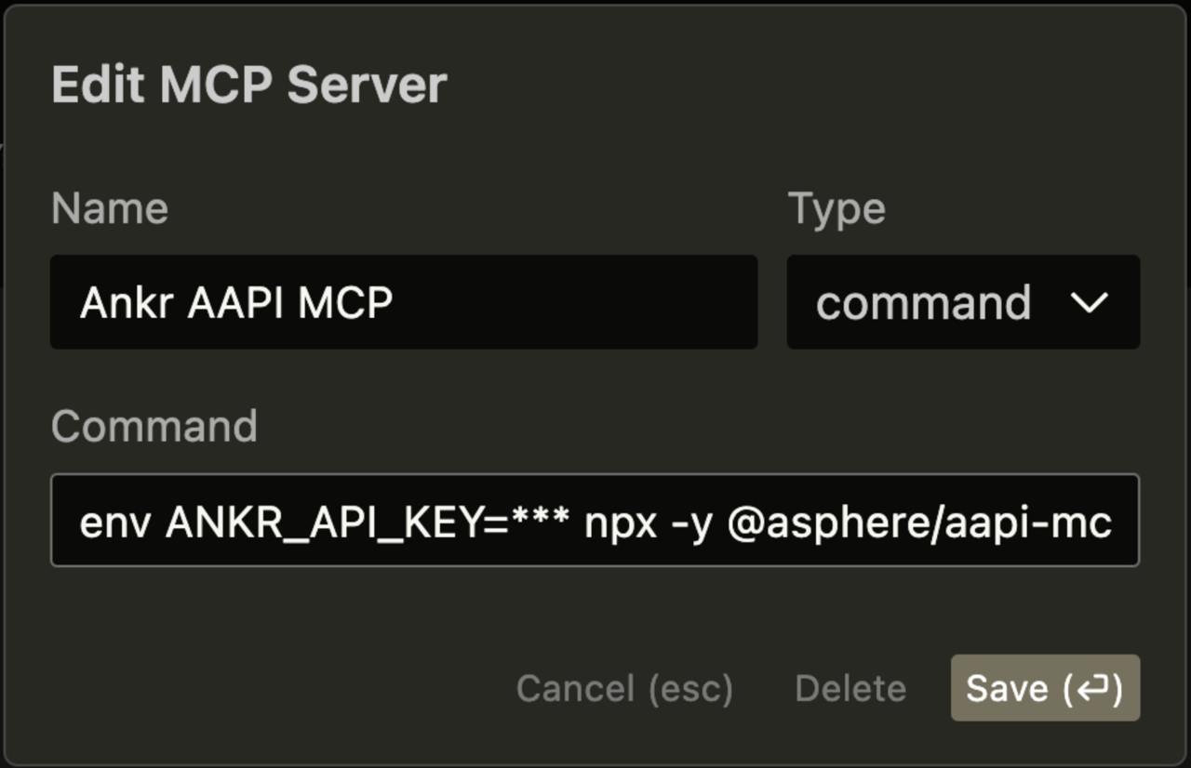Image resolution: width=1191 pixels, height=768 pixels.
Task: Remove this MCP server via Delete
Action: coord(850,688)
